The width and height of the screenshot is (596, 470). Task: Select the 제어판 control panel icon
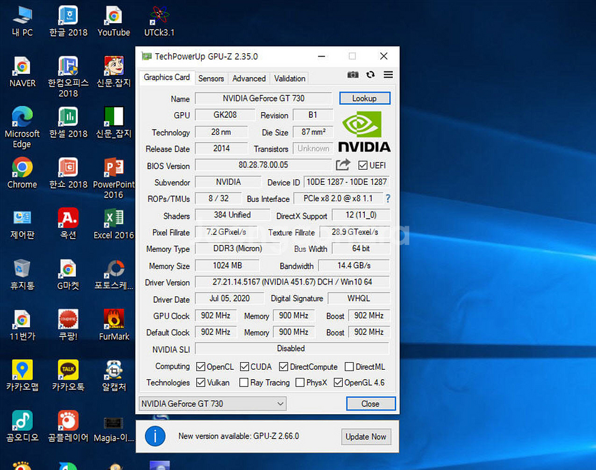point(22,224)
